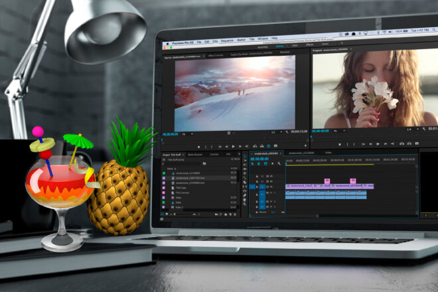Open the File menu
This screenshot has width=438, height=292.
pos(199,42)
